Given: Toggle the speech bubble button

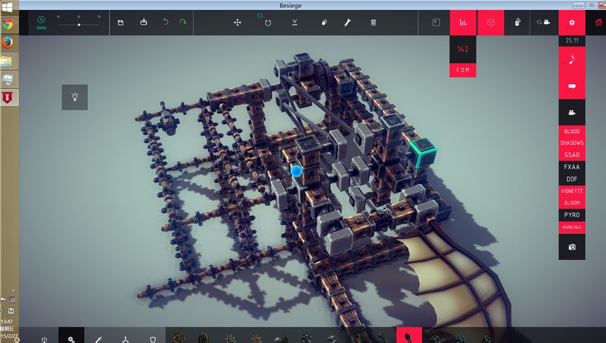Looking at the screenshot, I should [x=572, y=86].
